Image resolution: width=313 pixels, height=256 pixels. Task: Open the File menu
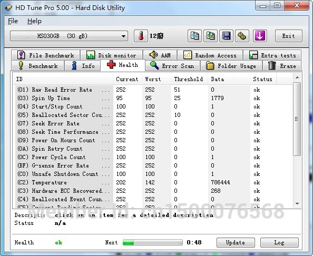[x=13, y=21]
